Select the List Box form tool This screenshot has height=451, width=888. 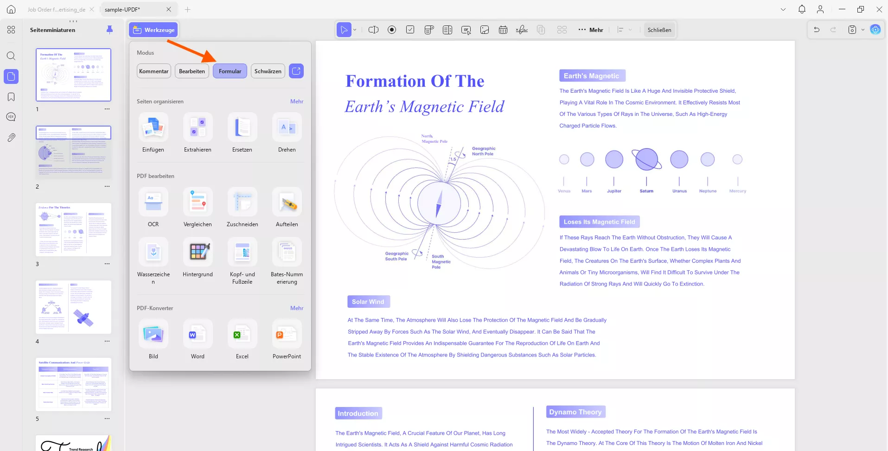447,30
